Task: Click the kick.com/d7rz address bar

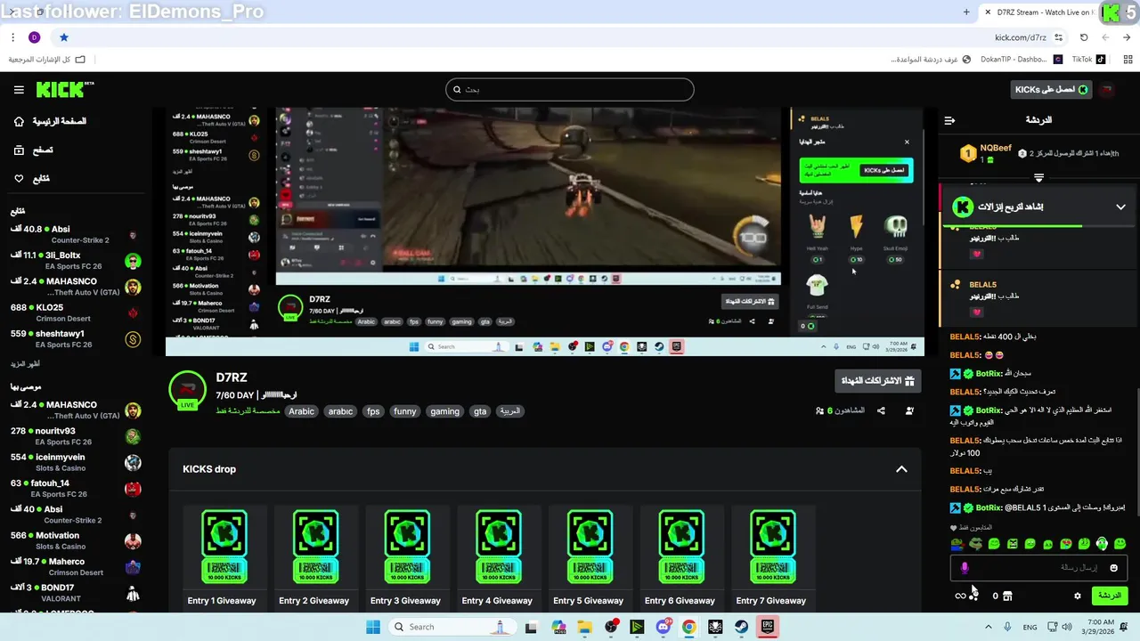Action: tap(1021, 37)
